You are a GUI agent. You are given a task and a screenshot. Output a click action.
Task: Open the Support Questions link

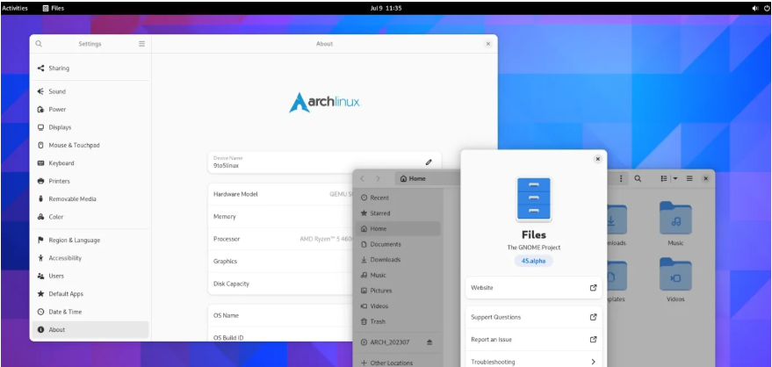click(x=534, y=317)
